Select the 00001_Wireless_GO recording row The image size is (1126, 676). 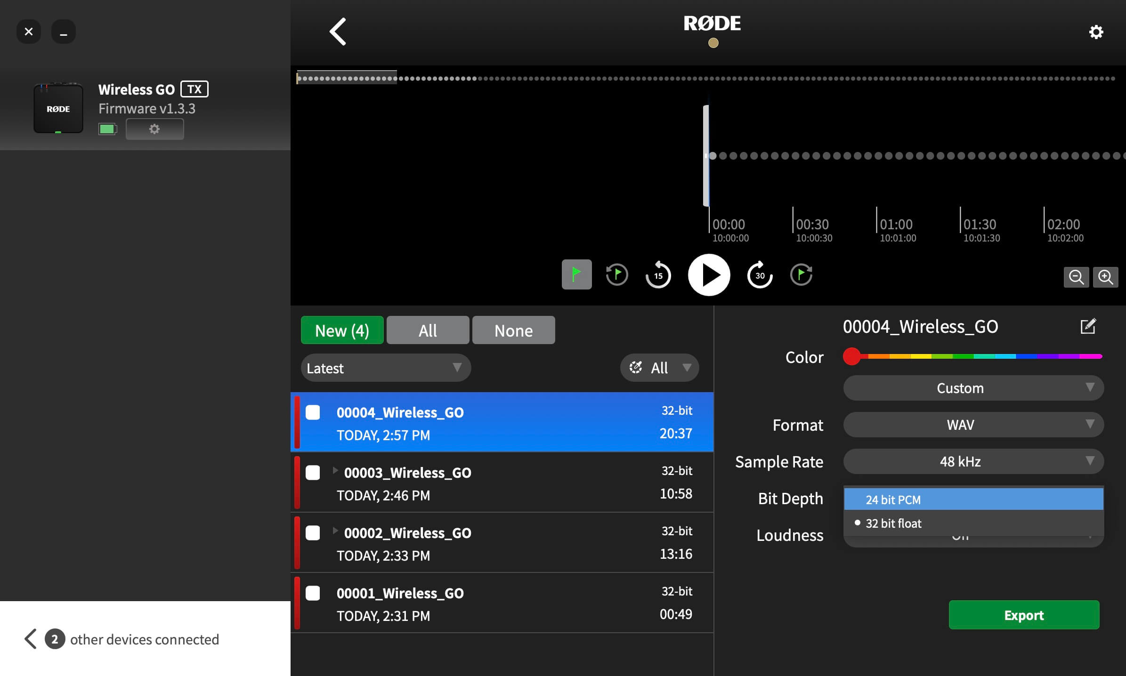coord(502,603)
